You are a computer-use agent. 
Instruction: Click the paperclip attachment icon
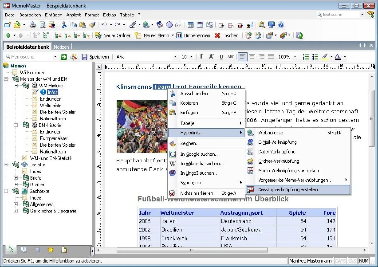point(132,25)
